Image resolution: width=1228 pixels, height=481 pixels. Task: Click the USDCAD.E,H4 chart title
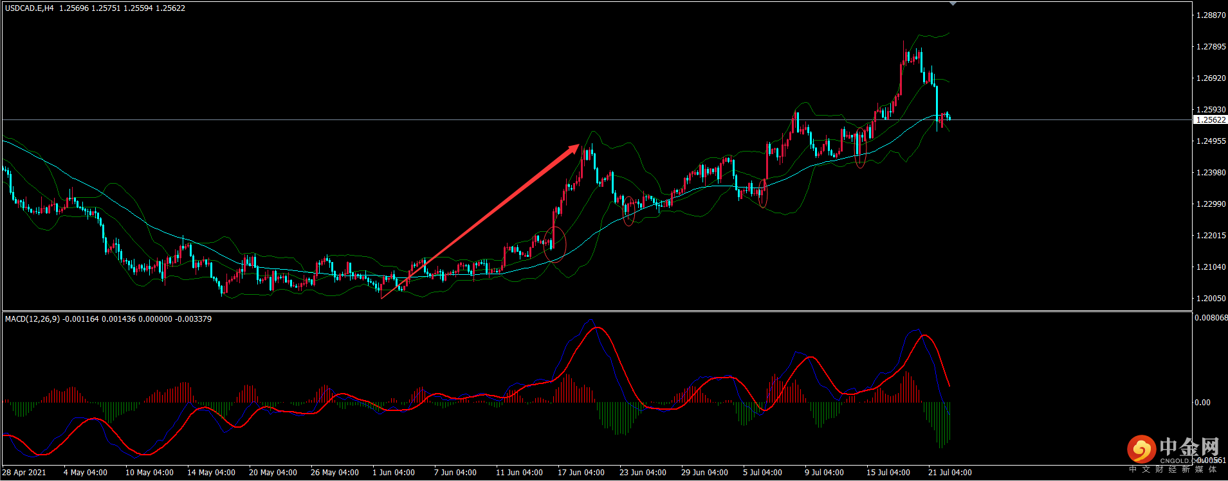click(x=30, y=8)
